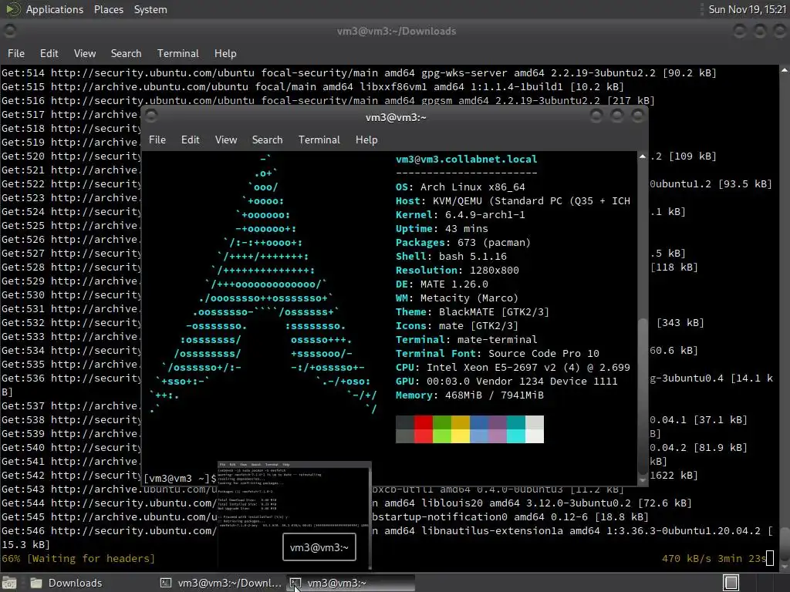
Task: Click the Packages: 673 (pacman) line
Action: pos(463,242)
